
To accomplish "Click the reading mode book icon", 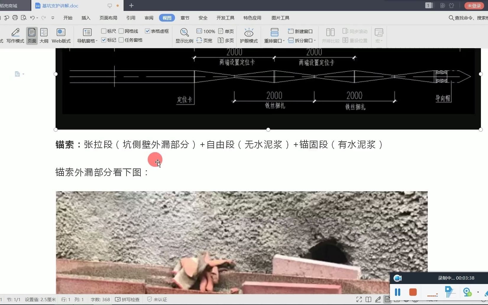I will [x=368, y=300].
